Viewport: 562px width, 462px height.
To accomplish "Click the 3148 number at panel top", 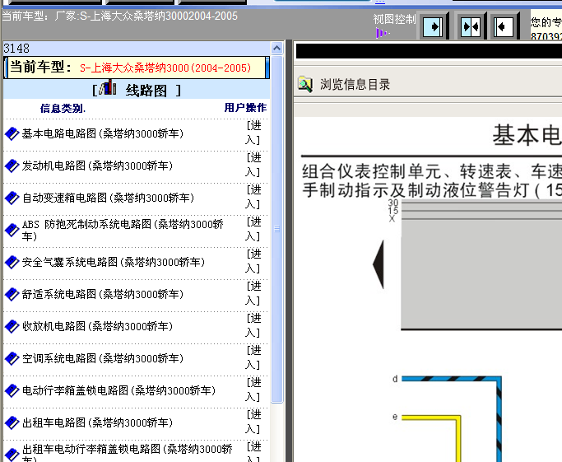I will (x=16, y=48).
